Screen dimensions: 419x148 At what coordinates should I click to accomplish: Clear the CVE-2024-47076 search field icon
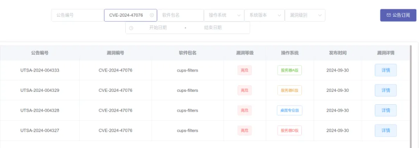pos(152,15)
